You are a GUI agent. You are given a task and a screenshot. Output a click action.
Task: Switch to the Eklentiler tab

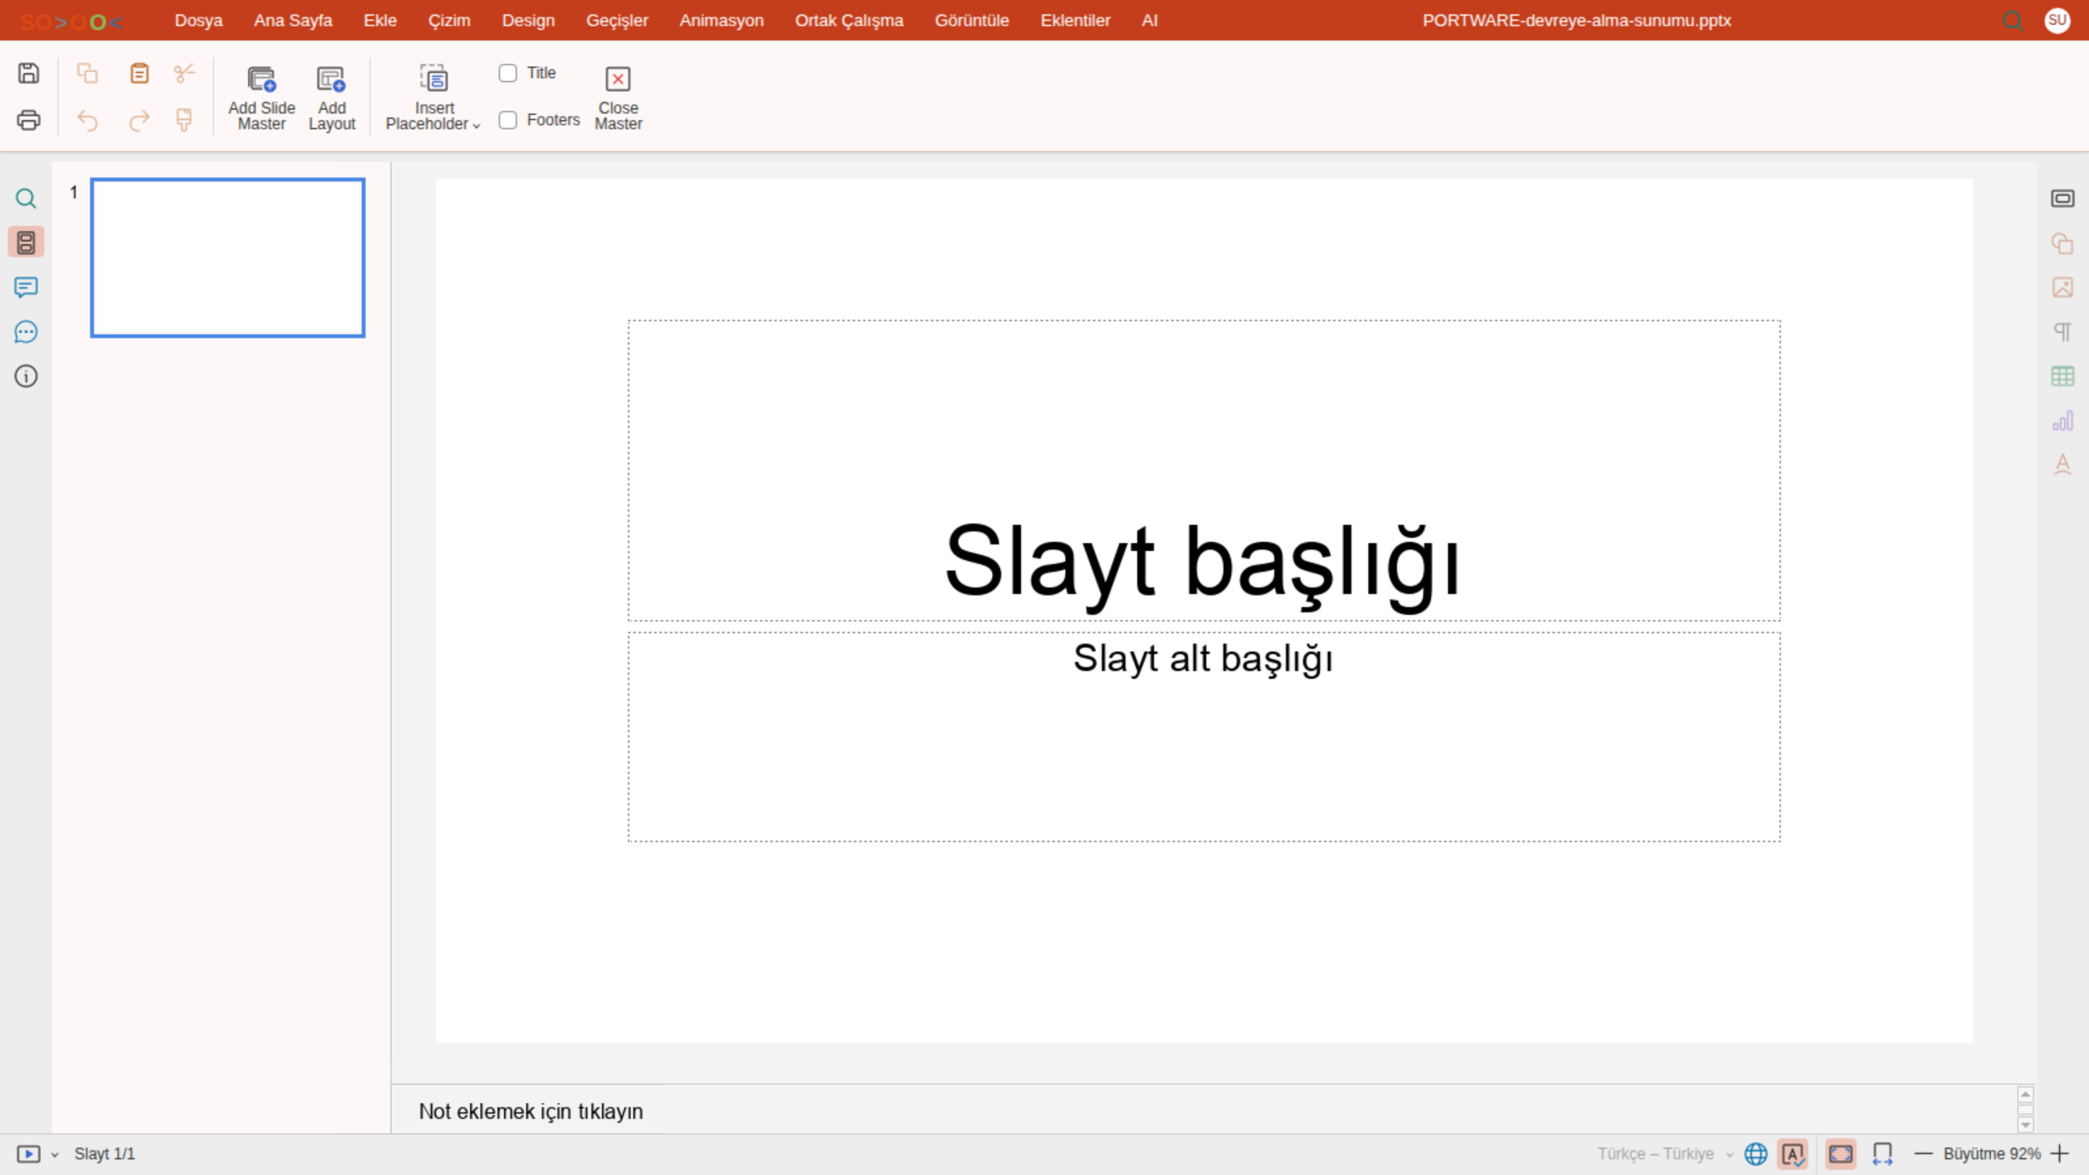click(1075, 20)
